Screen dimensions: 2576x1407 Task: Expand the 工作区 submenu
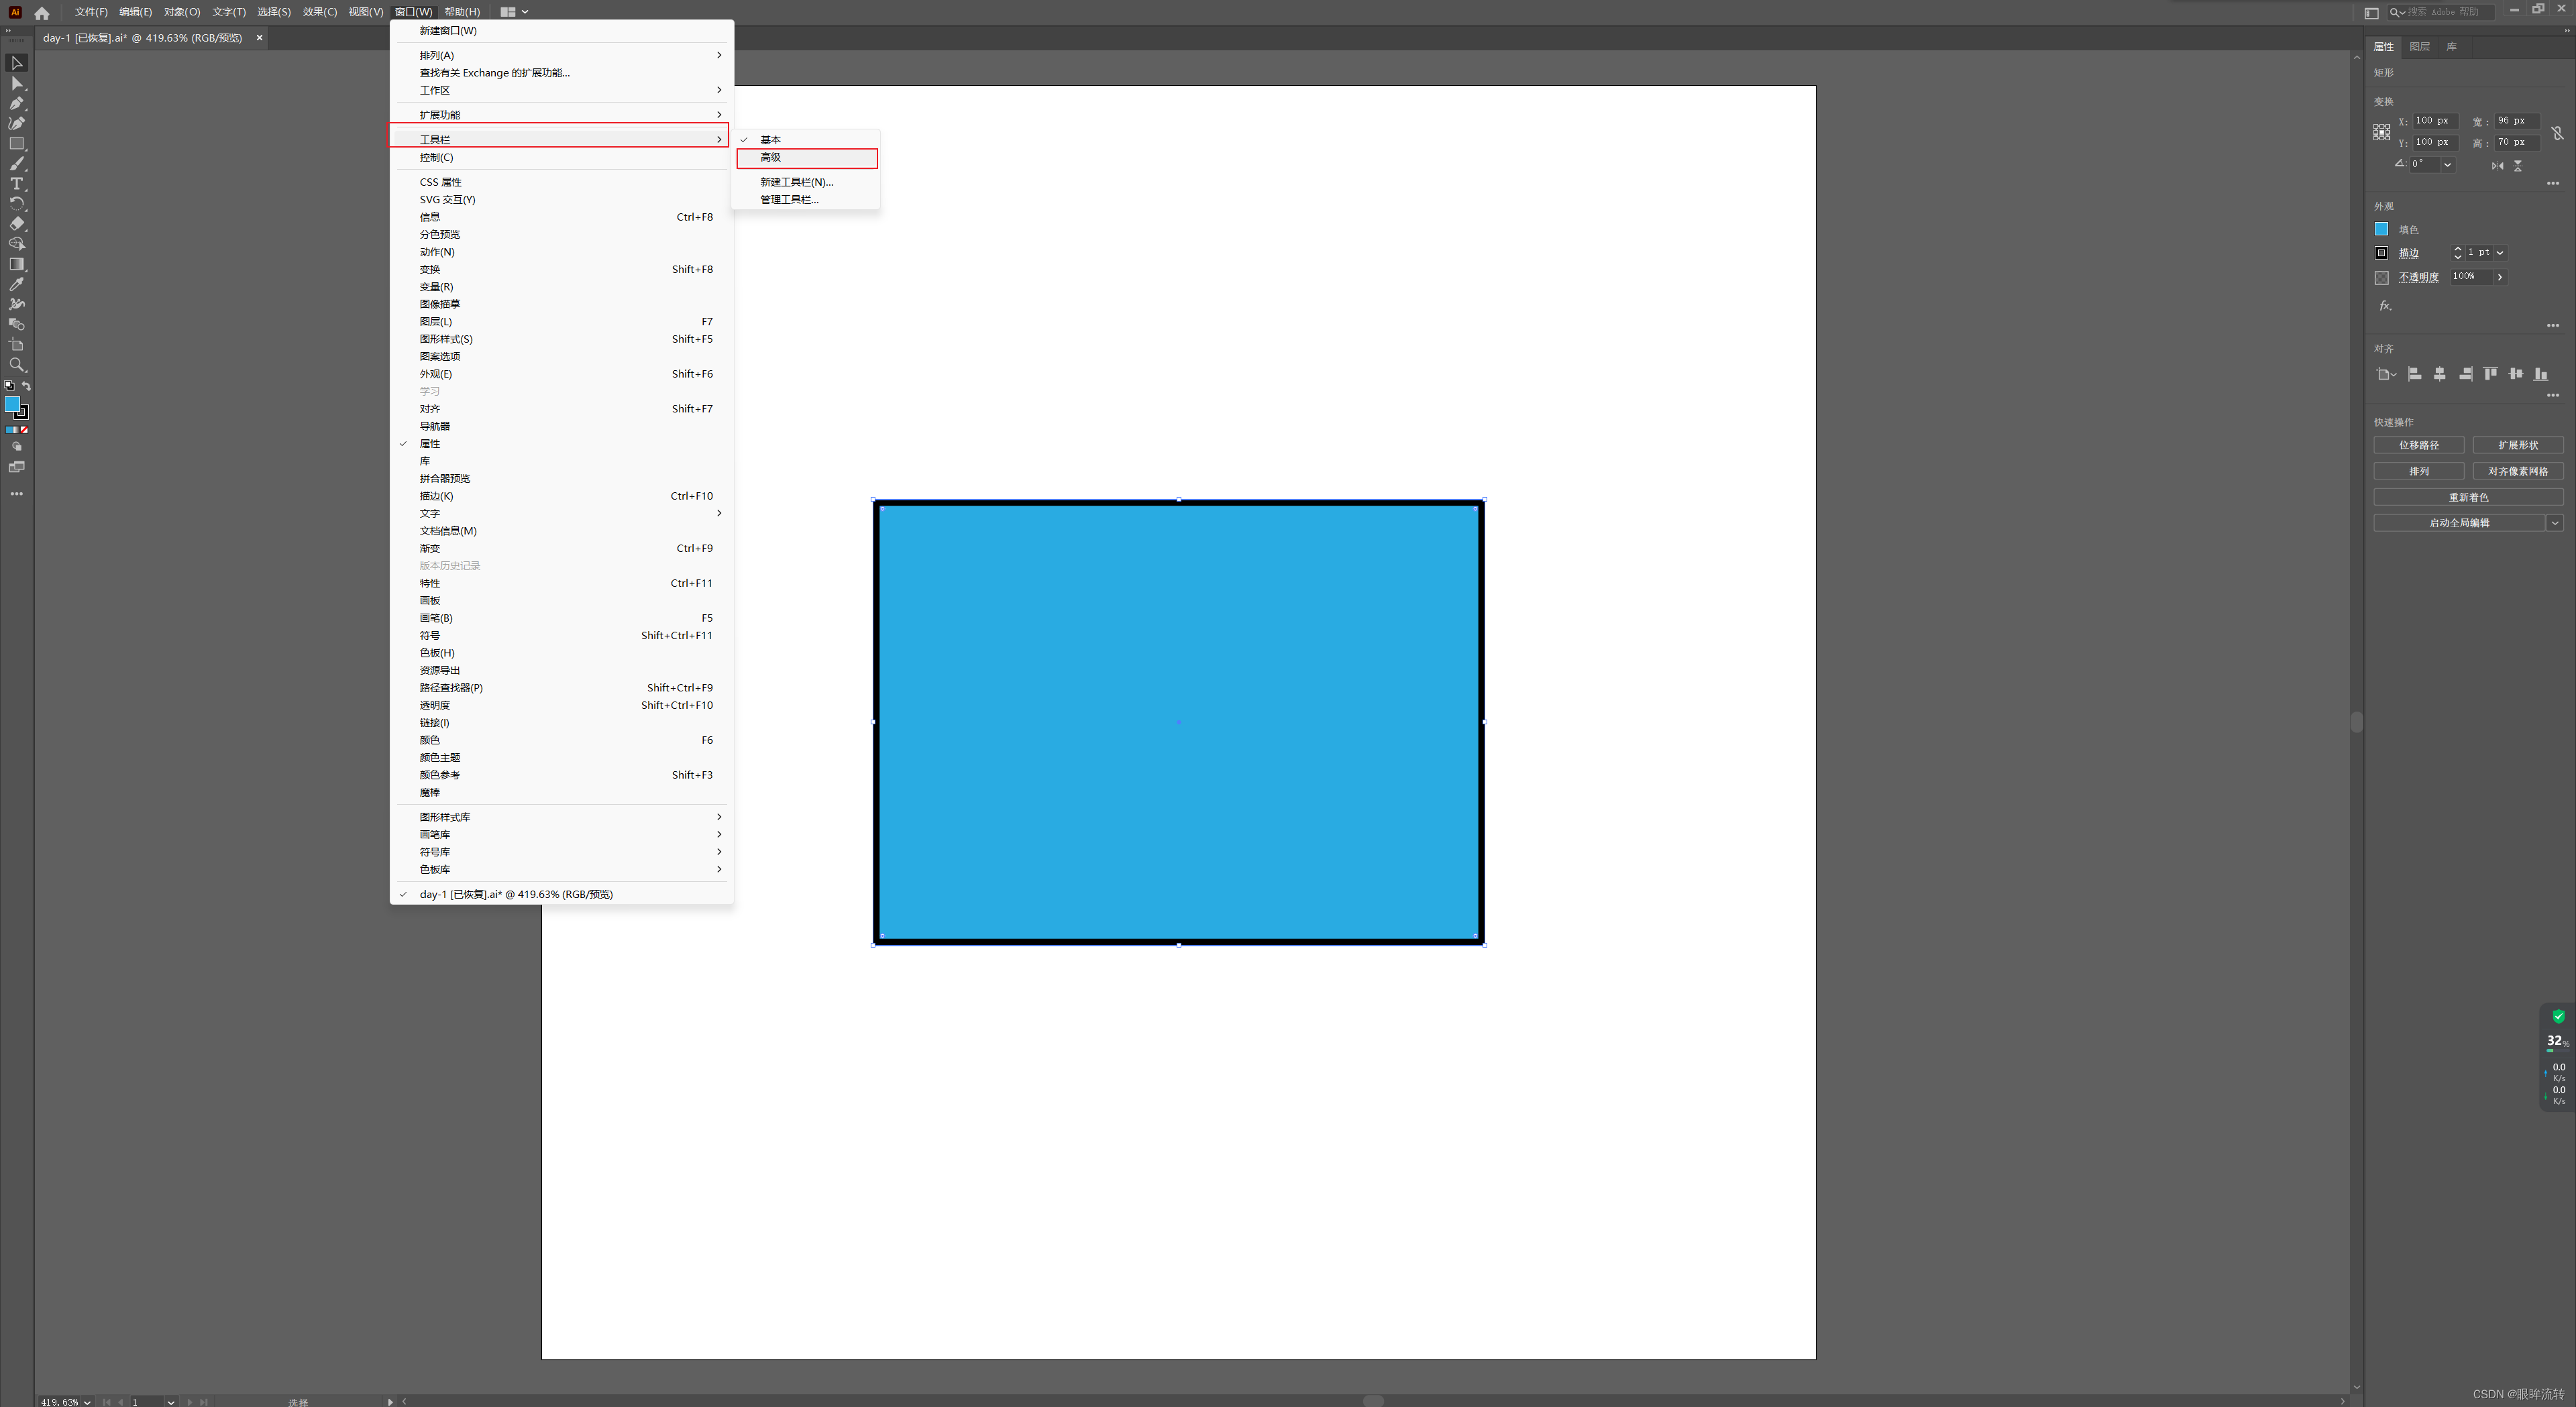(x=561, y=91)
